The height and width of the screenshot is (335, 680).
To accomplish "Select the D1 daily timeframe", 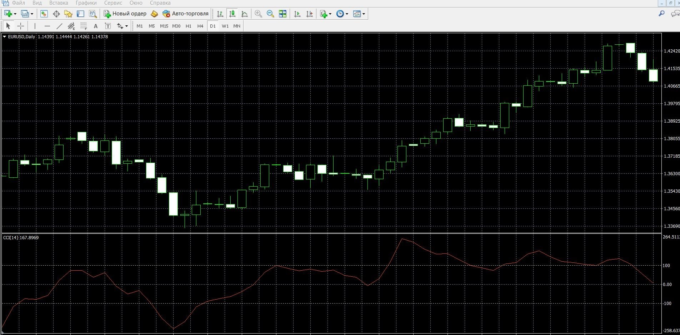I will (x=213, y=26).
